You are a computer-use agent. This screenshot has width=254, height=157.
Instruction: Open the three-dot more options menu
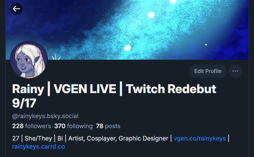tap(235, 71)
